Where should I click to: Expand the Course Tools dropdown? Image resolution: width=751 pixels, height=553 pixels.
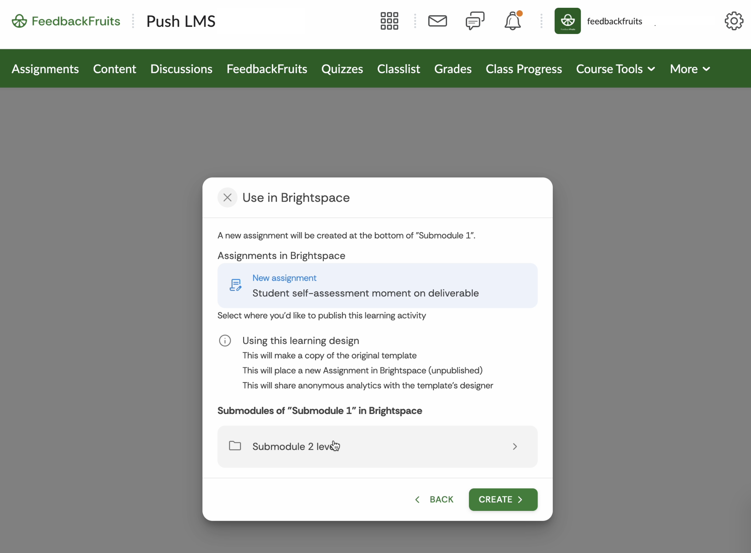tap(615, 69)
